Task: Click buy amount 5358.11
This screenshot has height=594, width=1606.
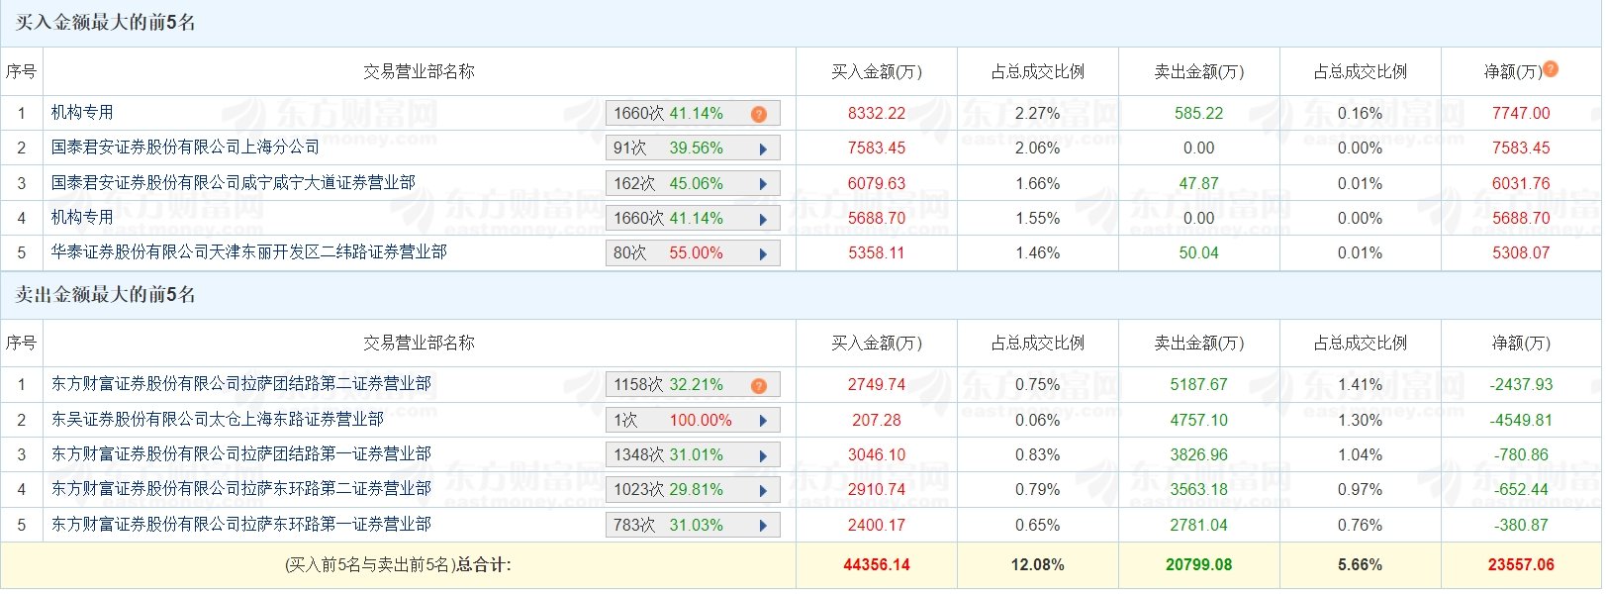Action: coord(877,253)
